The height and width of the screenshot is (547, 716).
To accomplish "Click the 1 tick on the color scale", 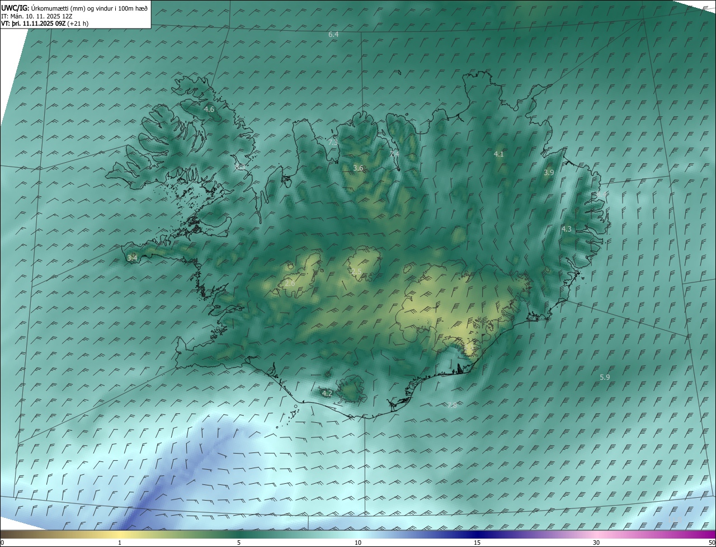I will [x=120, y=543].
